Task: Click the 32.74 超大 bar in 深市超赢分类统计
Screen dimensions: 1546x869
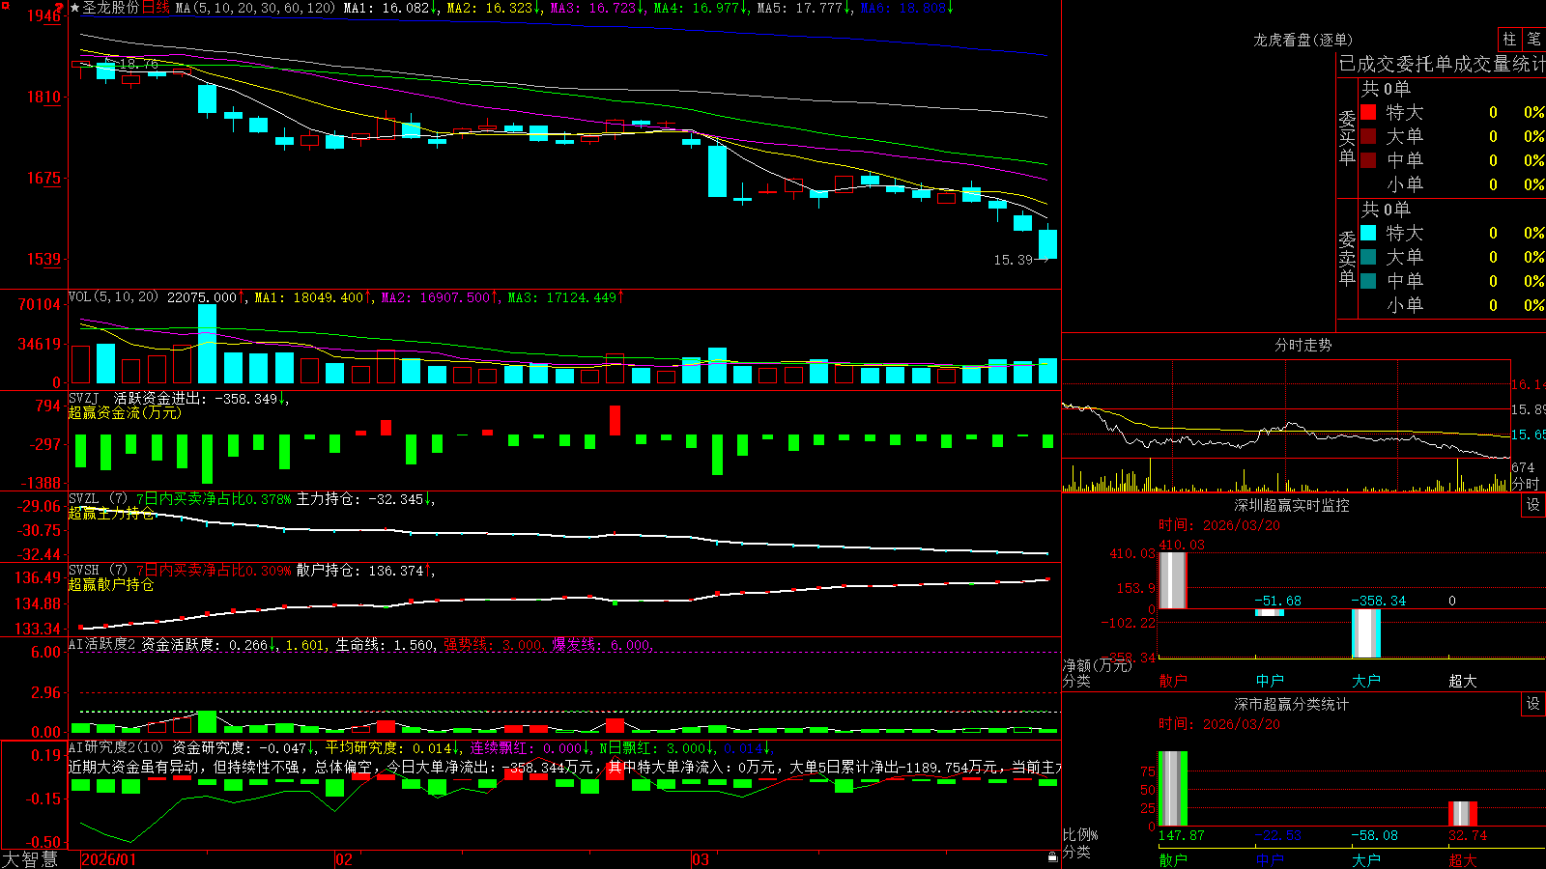Action: click(1463, 813)
